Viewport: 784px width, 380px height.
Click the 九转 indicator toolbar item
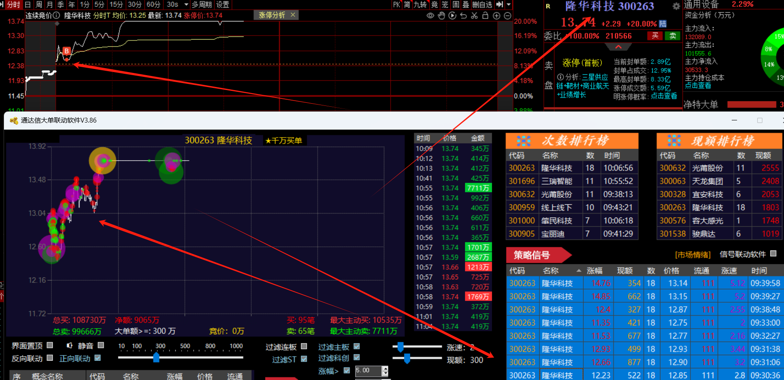click(420, 4)
